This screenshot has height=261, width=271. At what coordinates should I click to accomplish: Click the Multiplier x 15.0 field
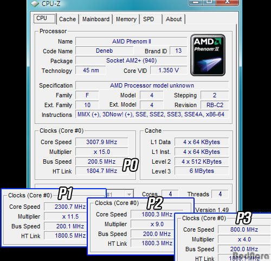click(102, 152)
